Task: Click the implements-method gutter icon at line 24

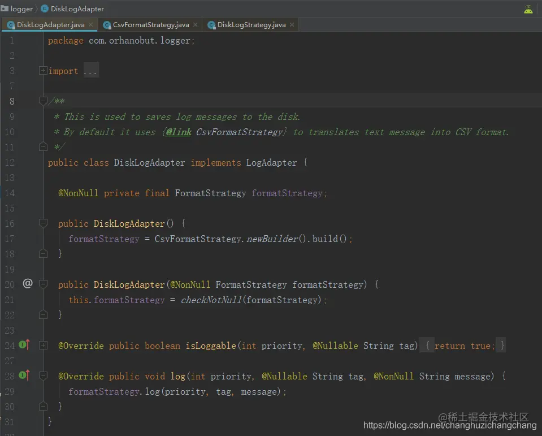Action: coord(24,344)
